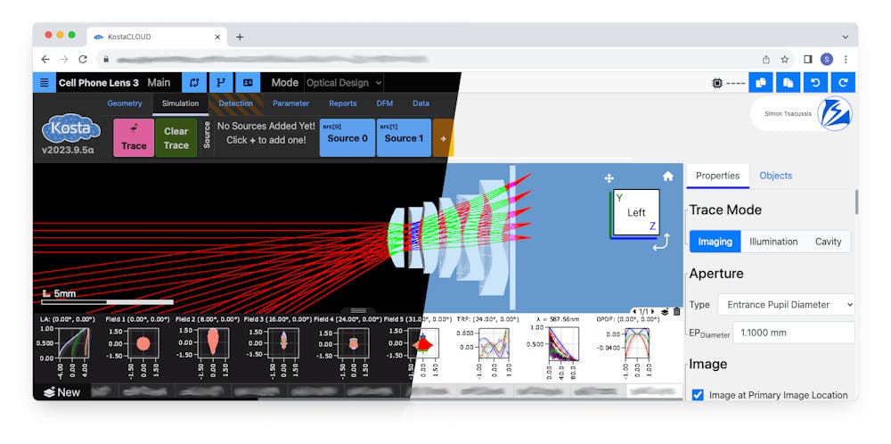Viewport: 891px width, 444px height.
Task: Select the Source 1 button
Action: (404, 137)
